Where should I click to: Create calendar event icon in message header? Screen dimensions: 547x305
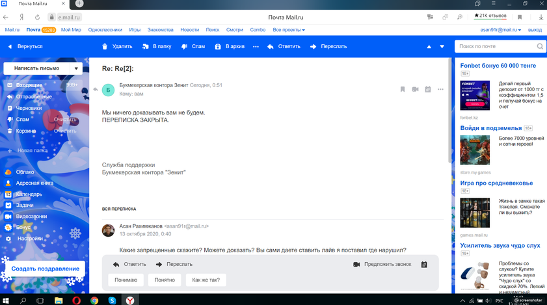pyautogui.click(x=428, y=89)
